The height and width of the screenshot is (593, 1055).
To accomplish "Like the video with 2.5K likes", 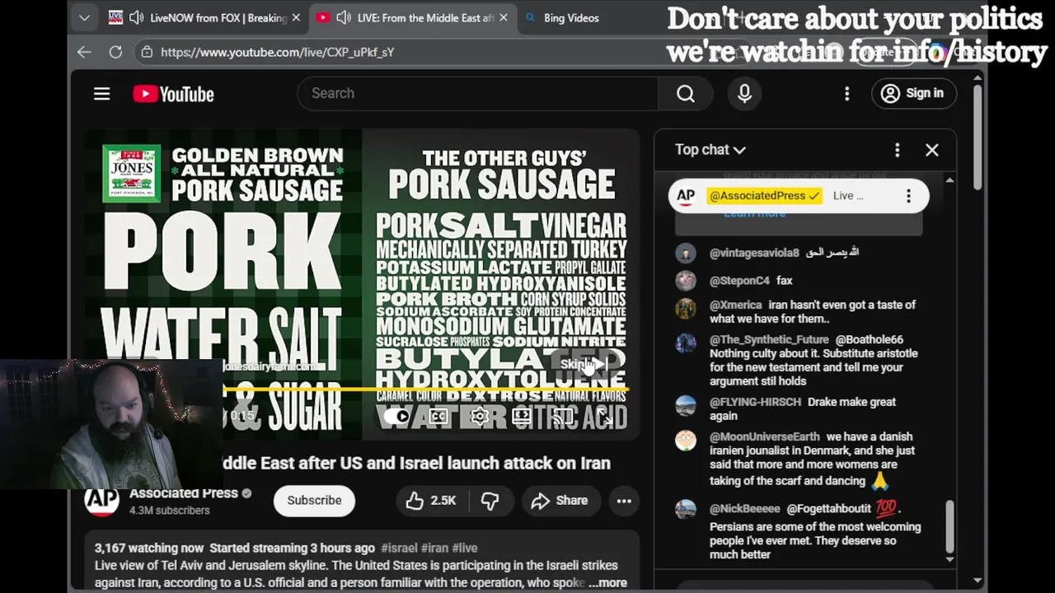I will pos(432,500).
